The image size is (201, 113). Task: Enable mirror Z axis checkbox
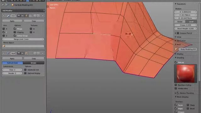(x=3, y=35)
